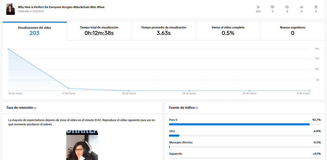327x160 pixels.
Task: Open Tiempo promedio de visualización tab
Action: pyautogui.click(x=163, y=31)
